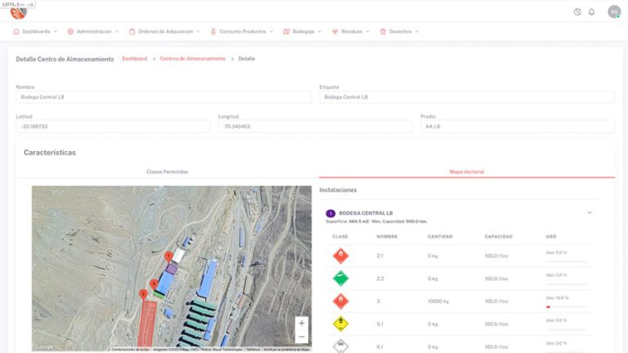
Task: Click the class 2.1 flammable gas icon
Action: pyautogui.click(x=340, y=257)
